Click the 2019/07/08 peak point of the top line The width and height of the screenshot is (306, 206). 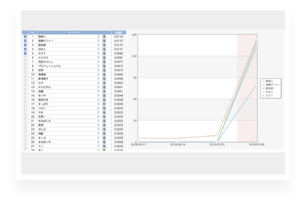point(257,40)
